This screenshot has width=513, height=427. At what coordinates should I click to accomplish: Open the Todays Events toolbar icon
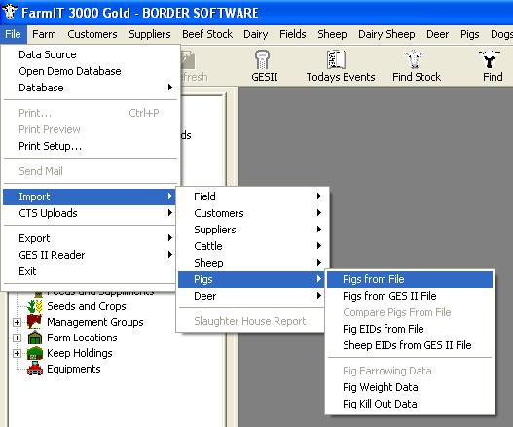[x=336, y=59]
